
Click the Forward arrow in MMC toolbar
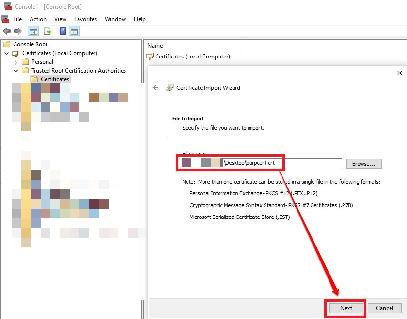pyautogui.click(x=18, y=31)
